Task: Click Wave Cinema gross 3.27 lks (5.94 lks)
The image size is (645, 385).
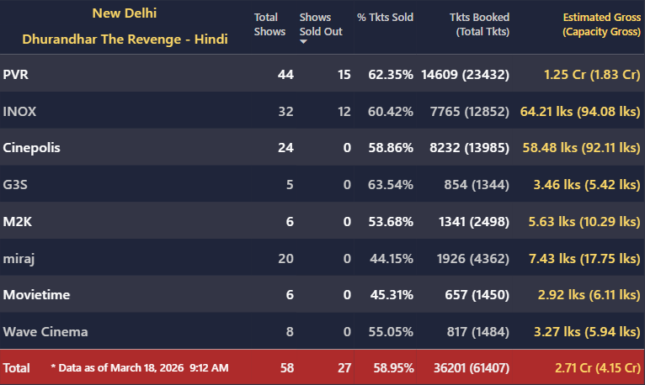Action: click(588, 332)
